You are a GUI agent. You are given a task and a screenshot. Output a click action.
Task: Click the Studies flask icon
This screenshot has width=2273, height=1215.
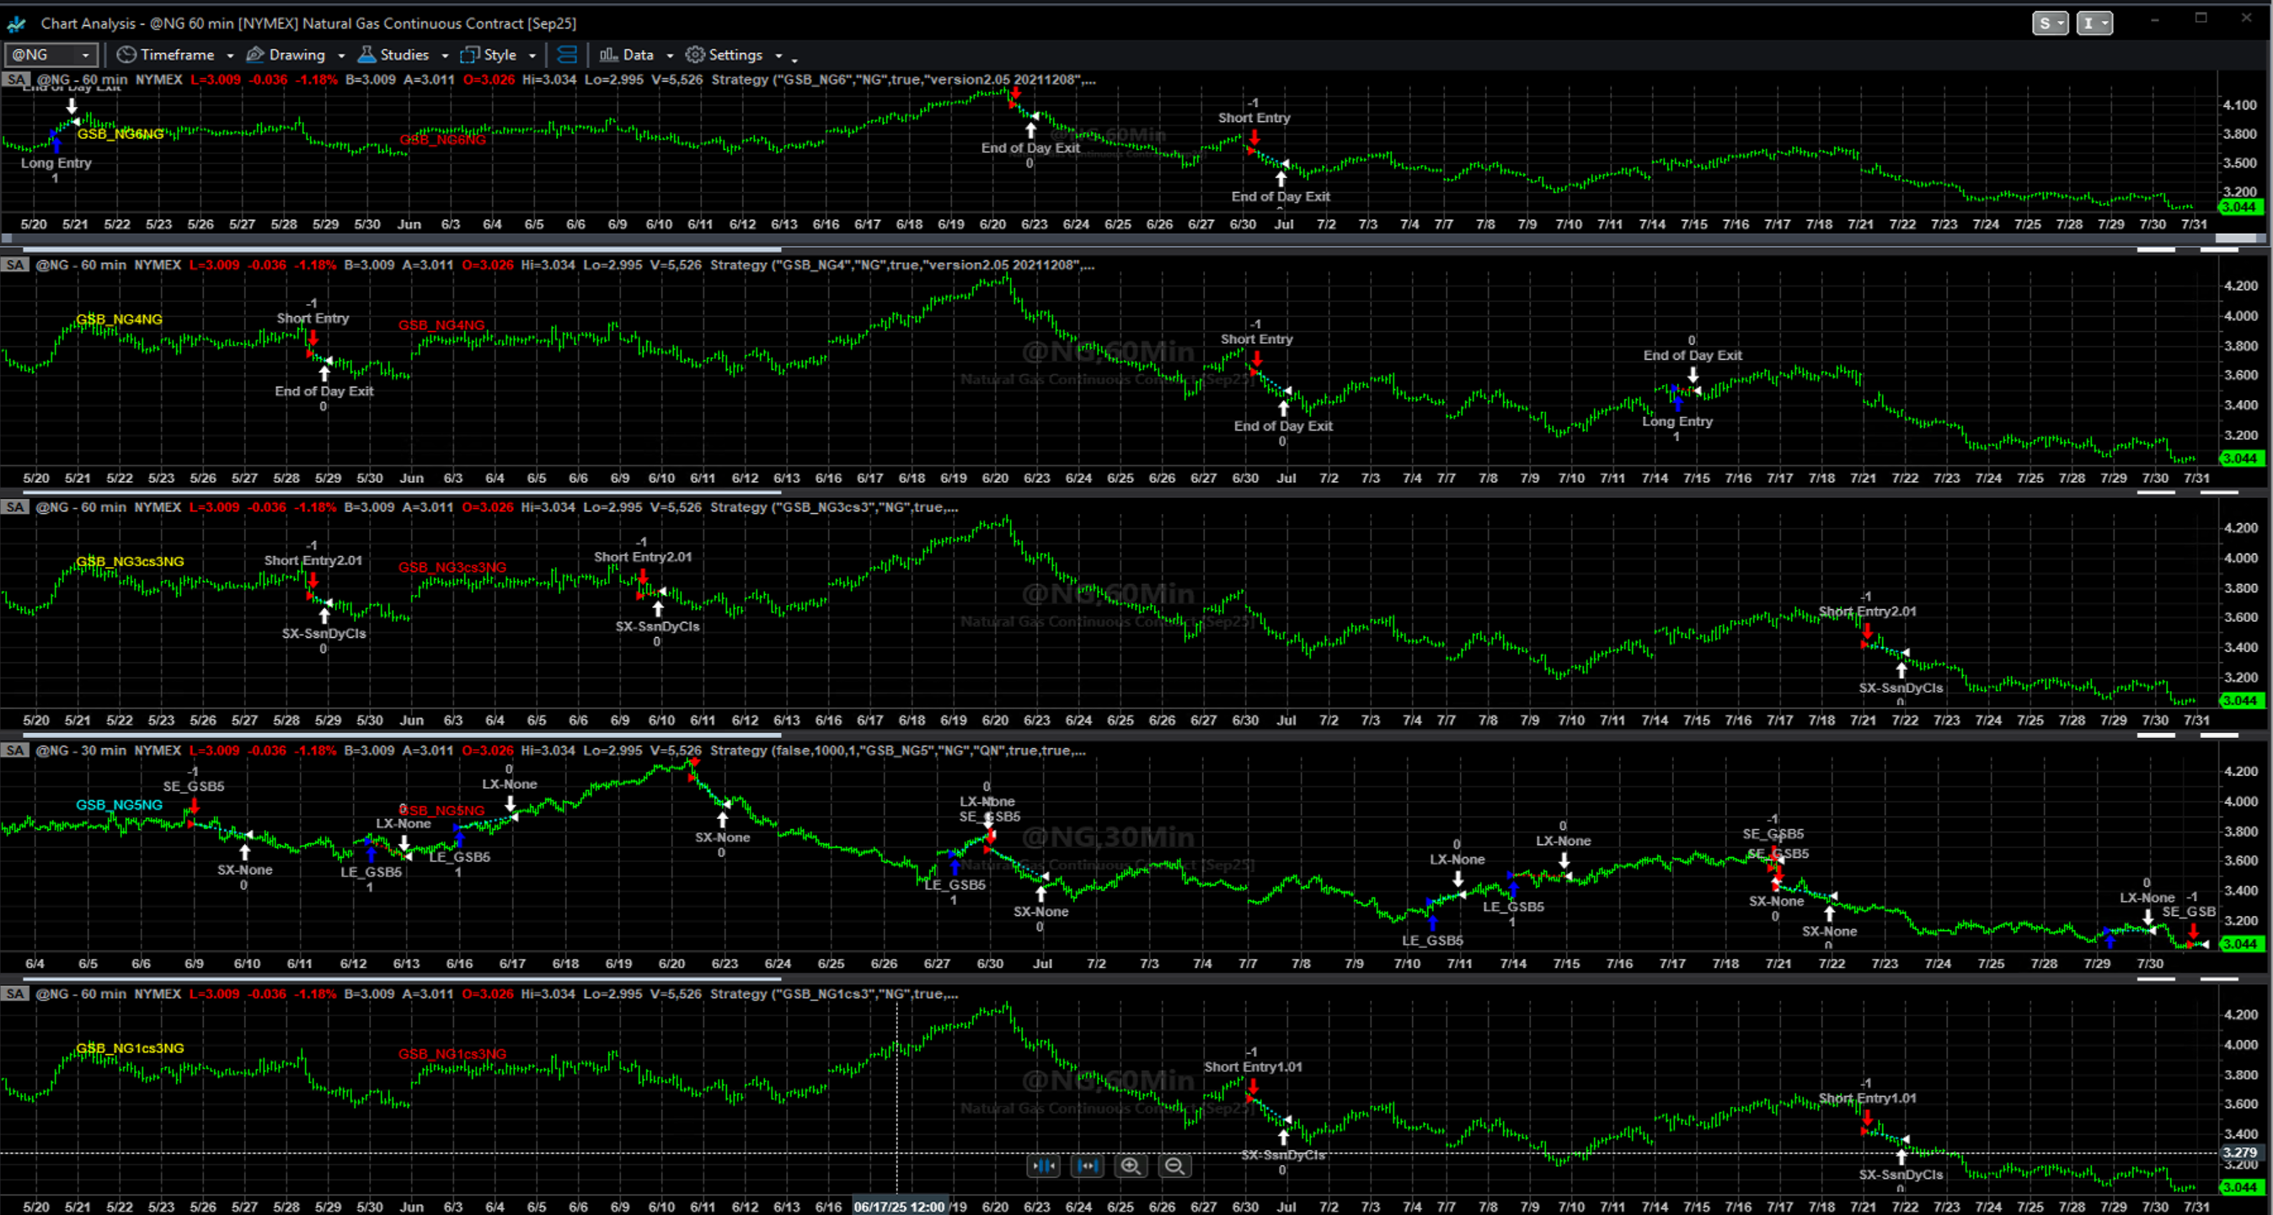tap(366, 55)
